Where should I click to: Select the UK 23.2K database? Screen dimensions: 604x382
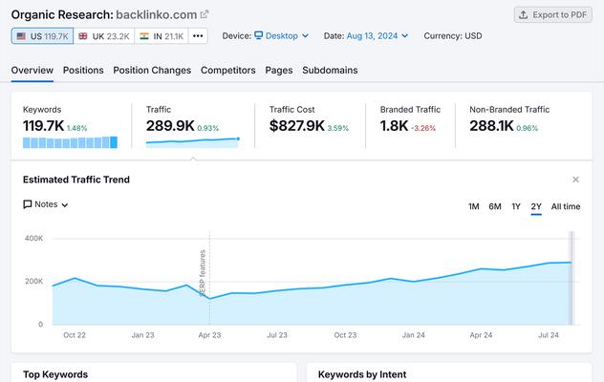point(104,36)
